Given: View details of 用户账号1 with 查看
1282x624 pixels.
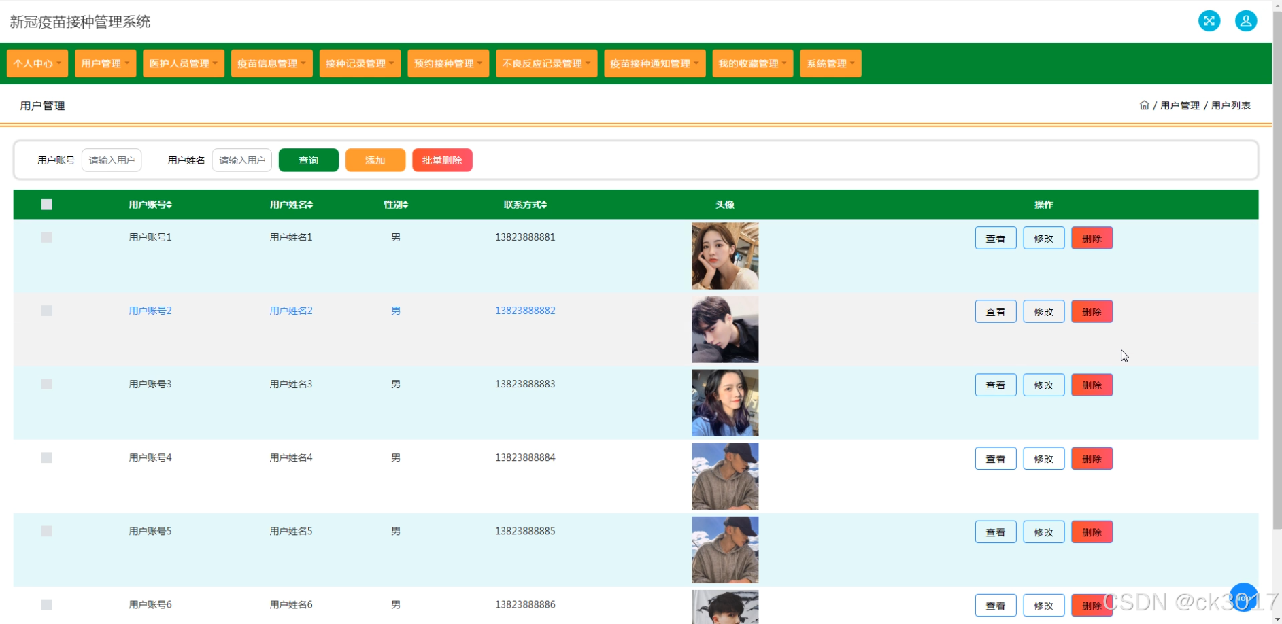Looking at the screenshot, I should pos(996,238).
